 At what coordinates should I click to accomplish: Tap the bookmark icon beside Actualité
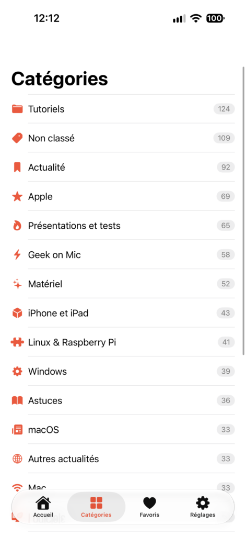[x=17, y=167]
